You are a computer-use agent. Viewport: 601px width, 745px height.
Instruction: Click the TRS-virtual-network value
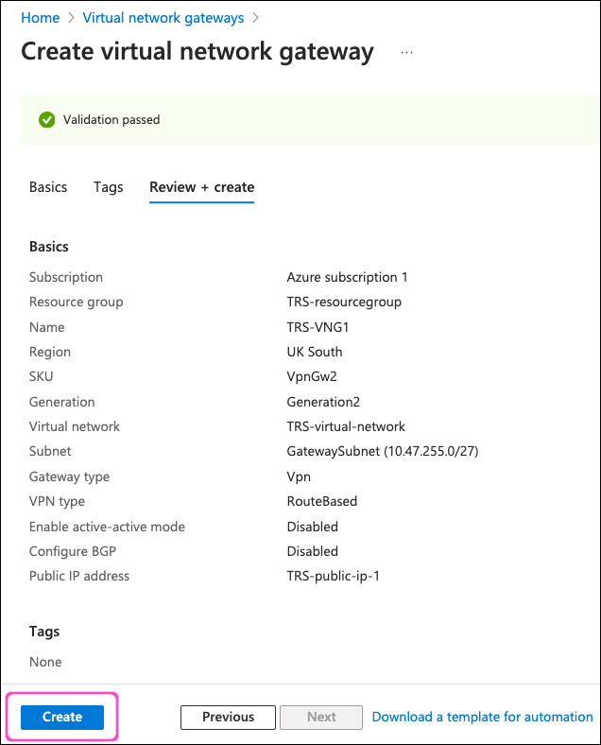[346, 426]
